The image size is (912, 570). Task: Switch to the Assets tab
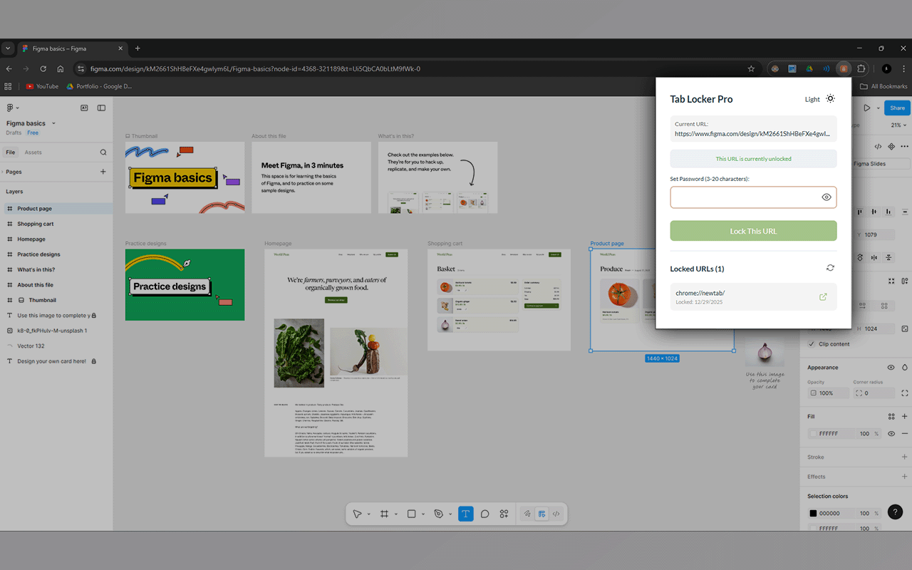(33, 152)
